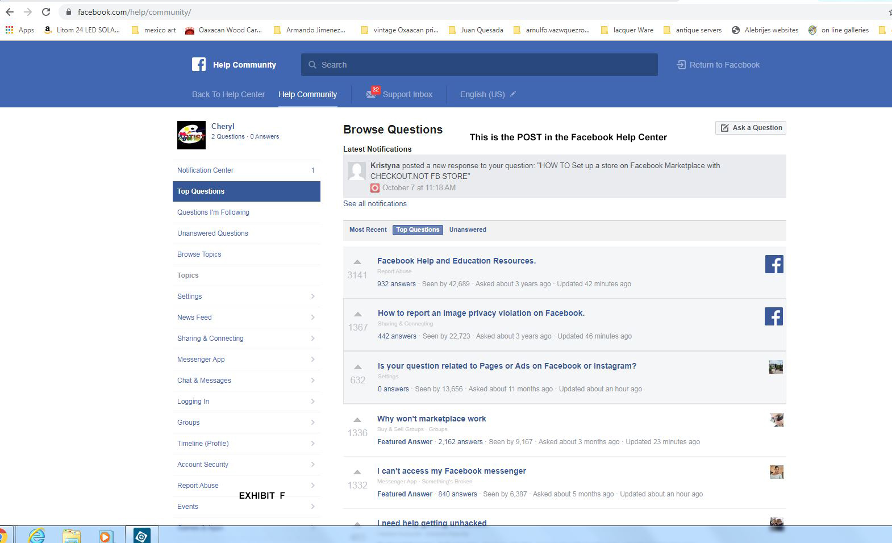Open the 2 Questions link under Cheryl
Viewport: 892px width, 543px height.
228,136
